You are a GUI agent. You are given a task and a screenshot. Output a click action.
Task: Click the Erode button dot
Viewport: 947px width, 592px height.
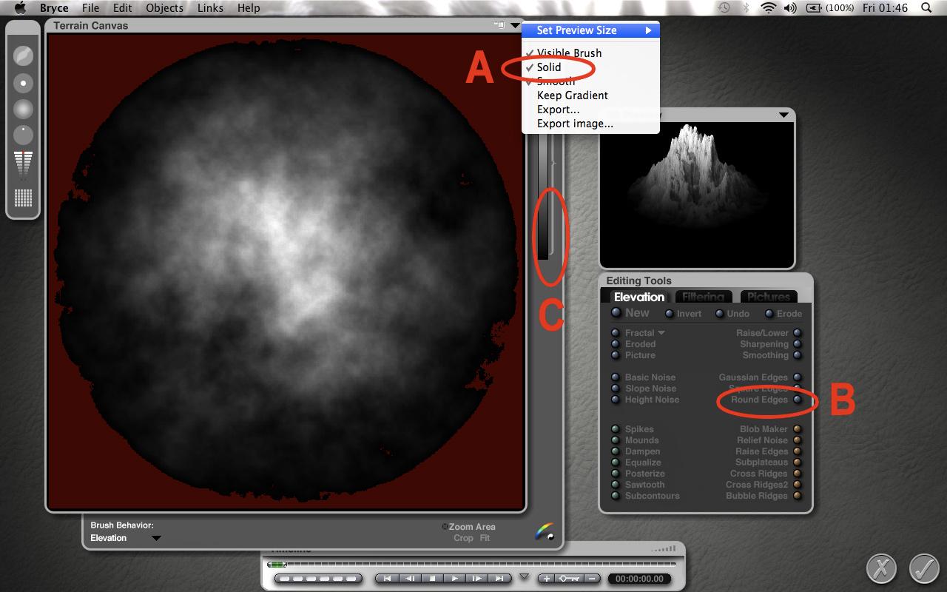click(x=769, y=314)
